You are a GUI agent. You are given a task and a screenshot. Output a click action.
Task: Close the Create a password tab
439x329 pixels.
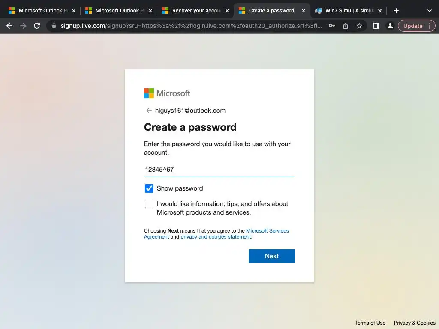click(x=304, y=11)
